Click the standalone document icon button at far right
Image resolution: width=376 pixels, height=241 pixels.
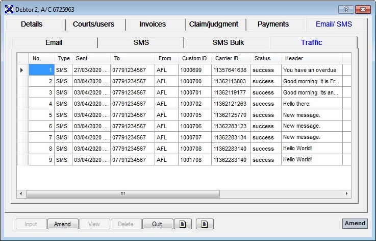(205, 224)
